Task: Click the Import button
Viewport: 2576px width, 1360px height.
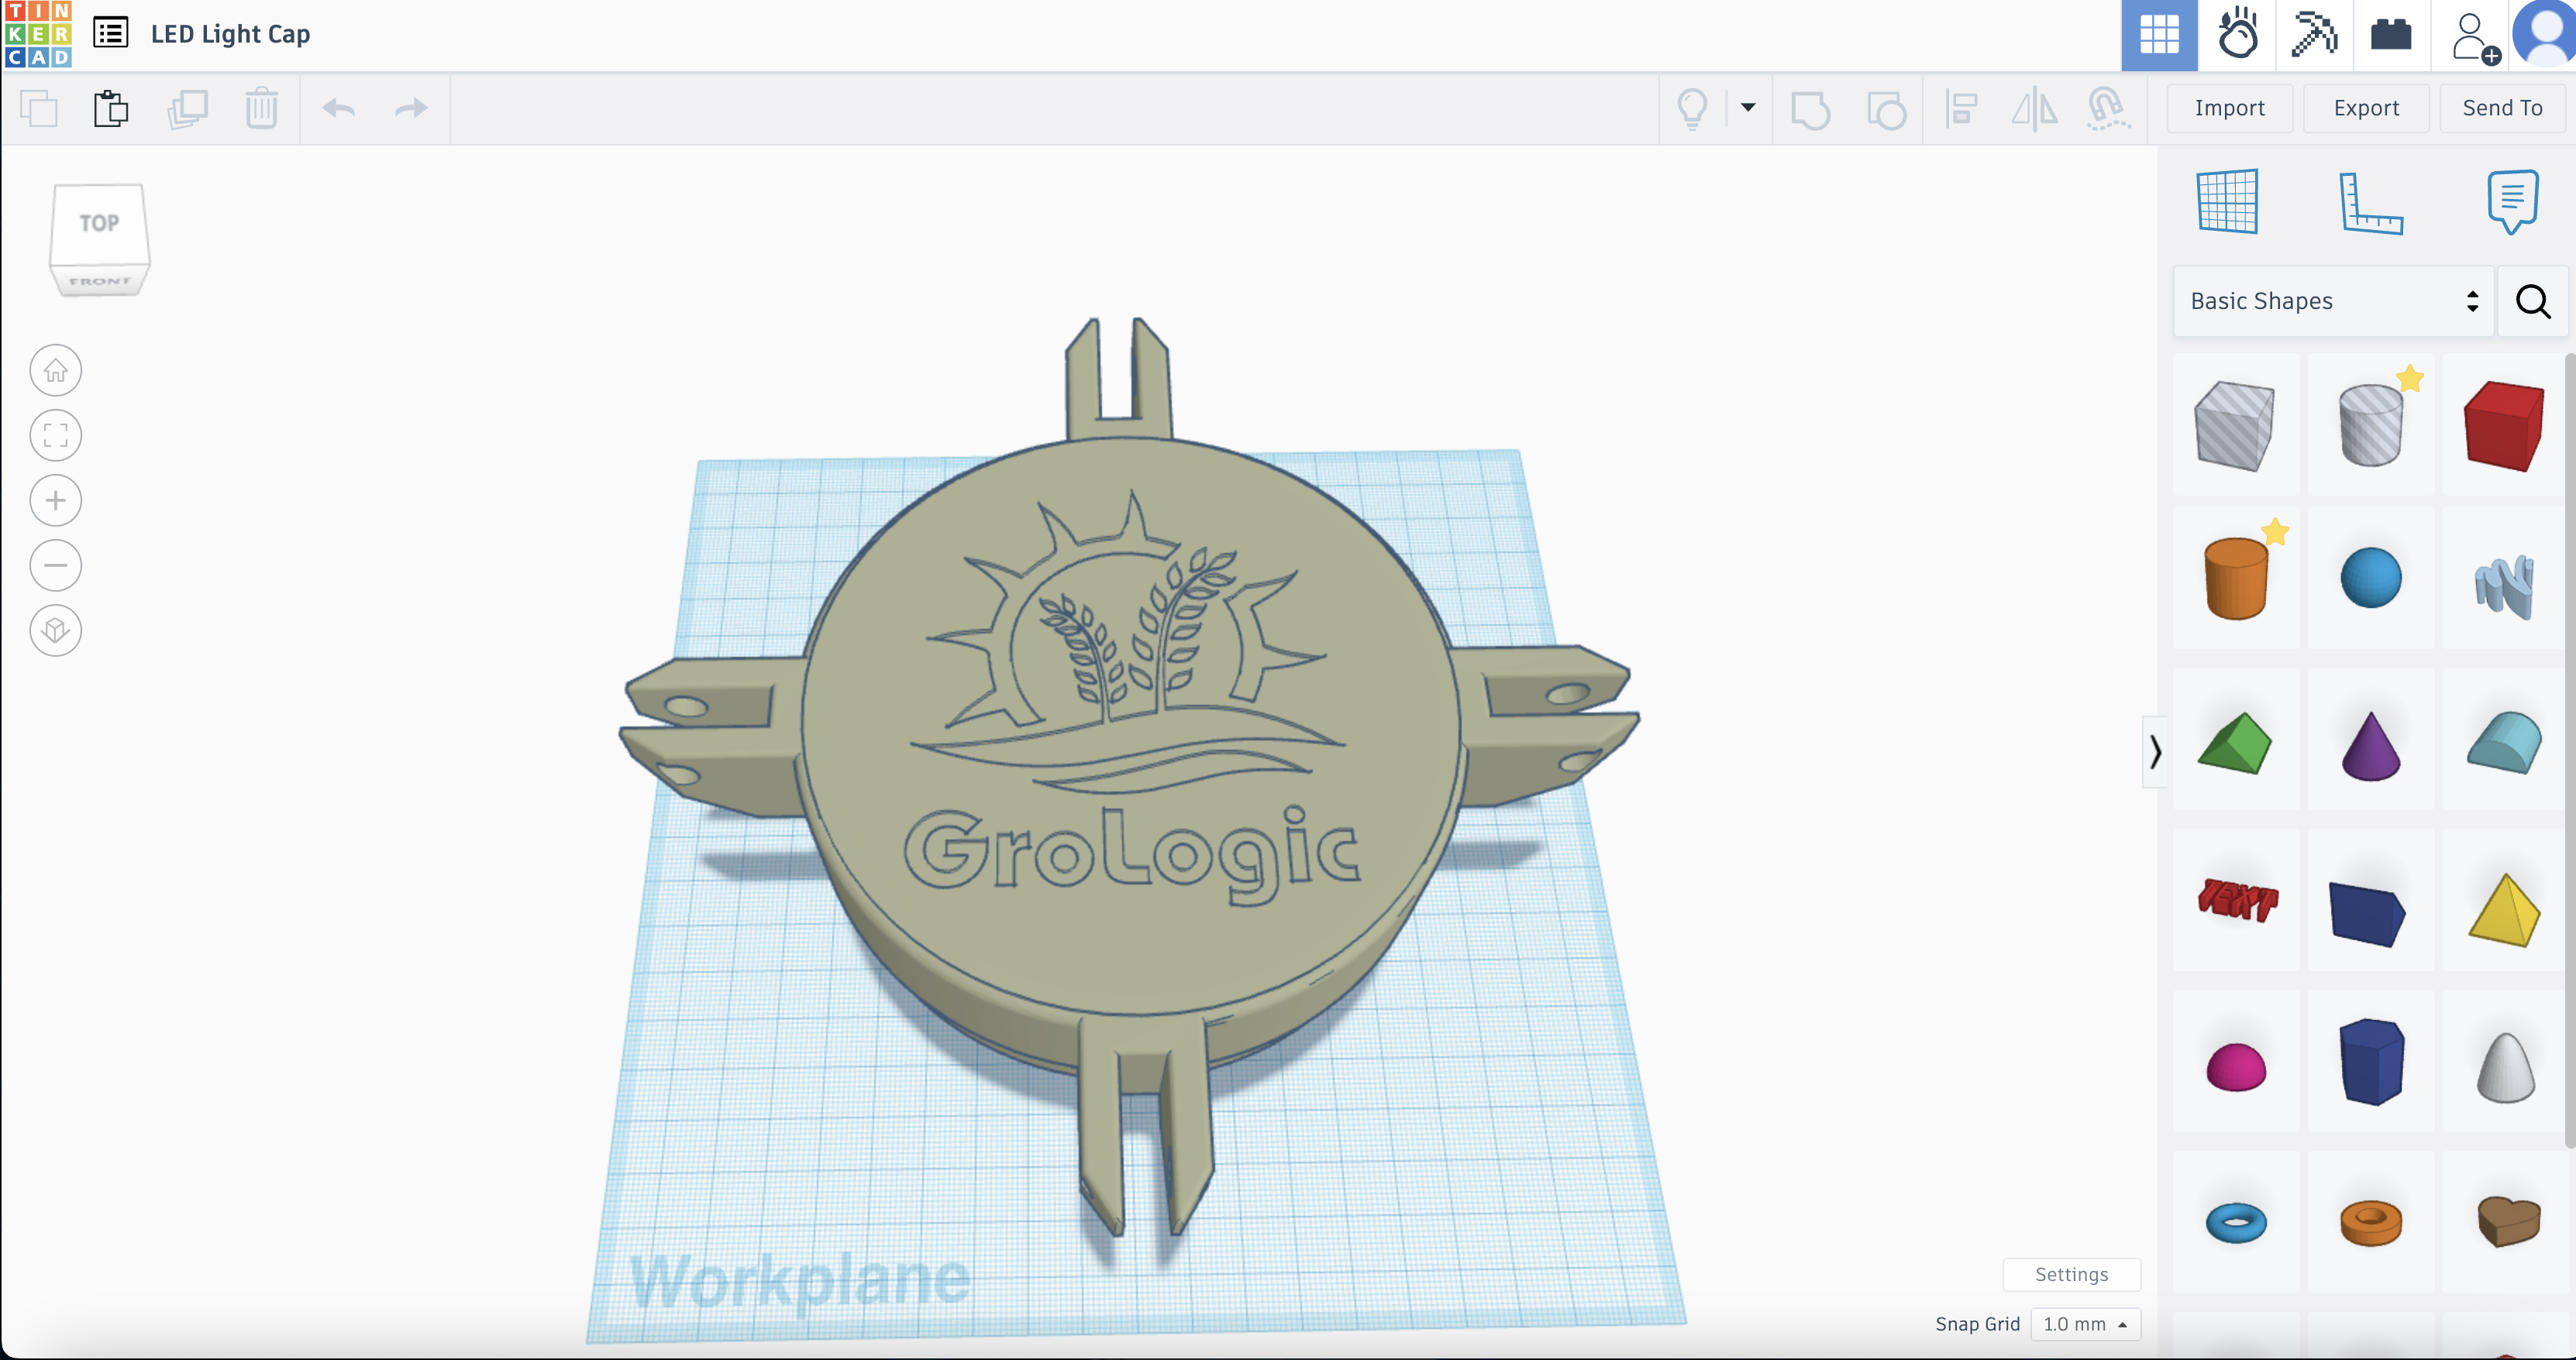Action: (2230, 108)
